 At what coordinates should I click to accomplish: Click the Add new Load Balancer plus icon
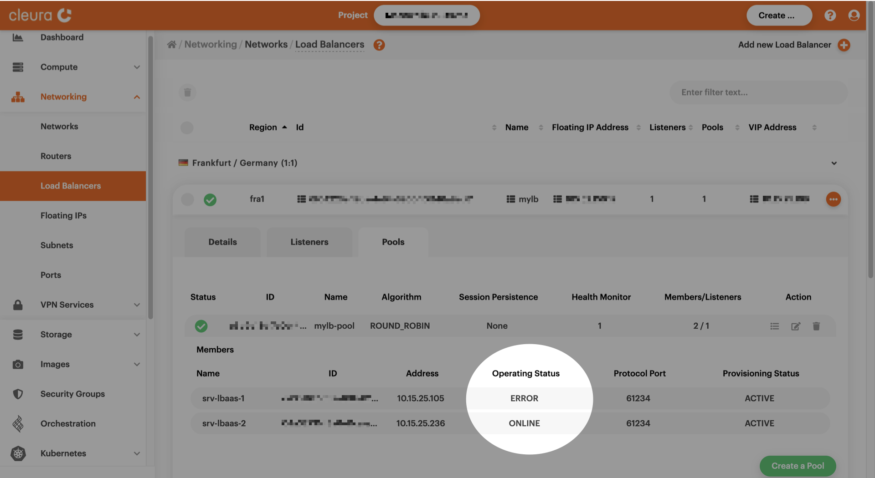click(844, 45)
